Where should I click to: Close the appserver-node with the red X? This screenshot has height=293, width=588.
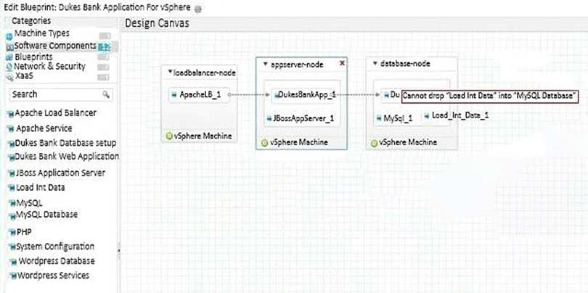[x=342, y=63]
